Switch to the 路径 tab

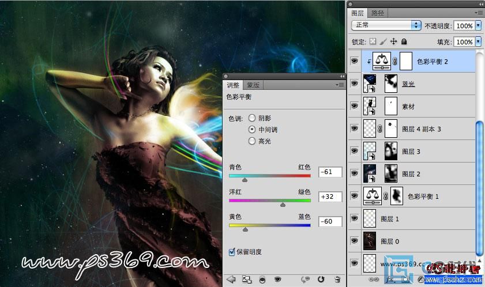[x=377, y=13]
